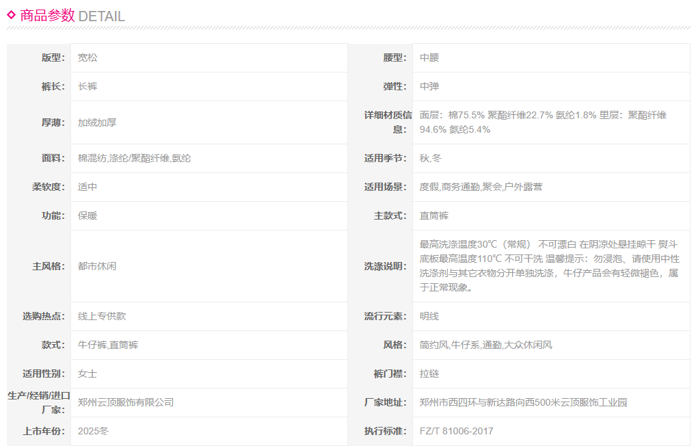Select the 秋,冬 applicable season value

(x=431, y=158)
